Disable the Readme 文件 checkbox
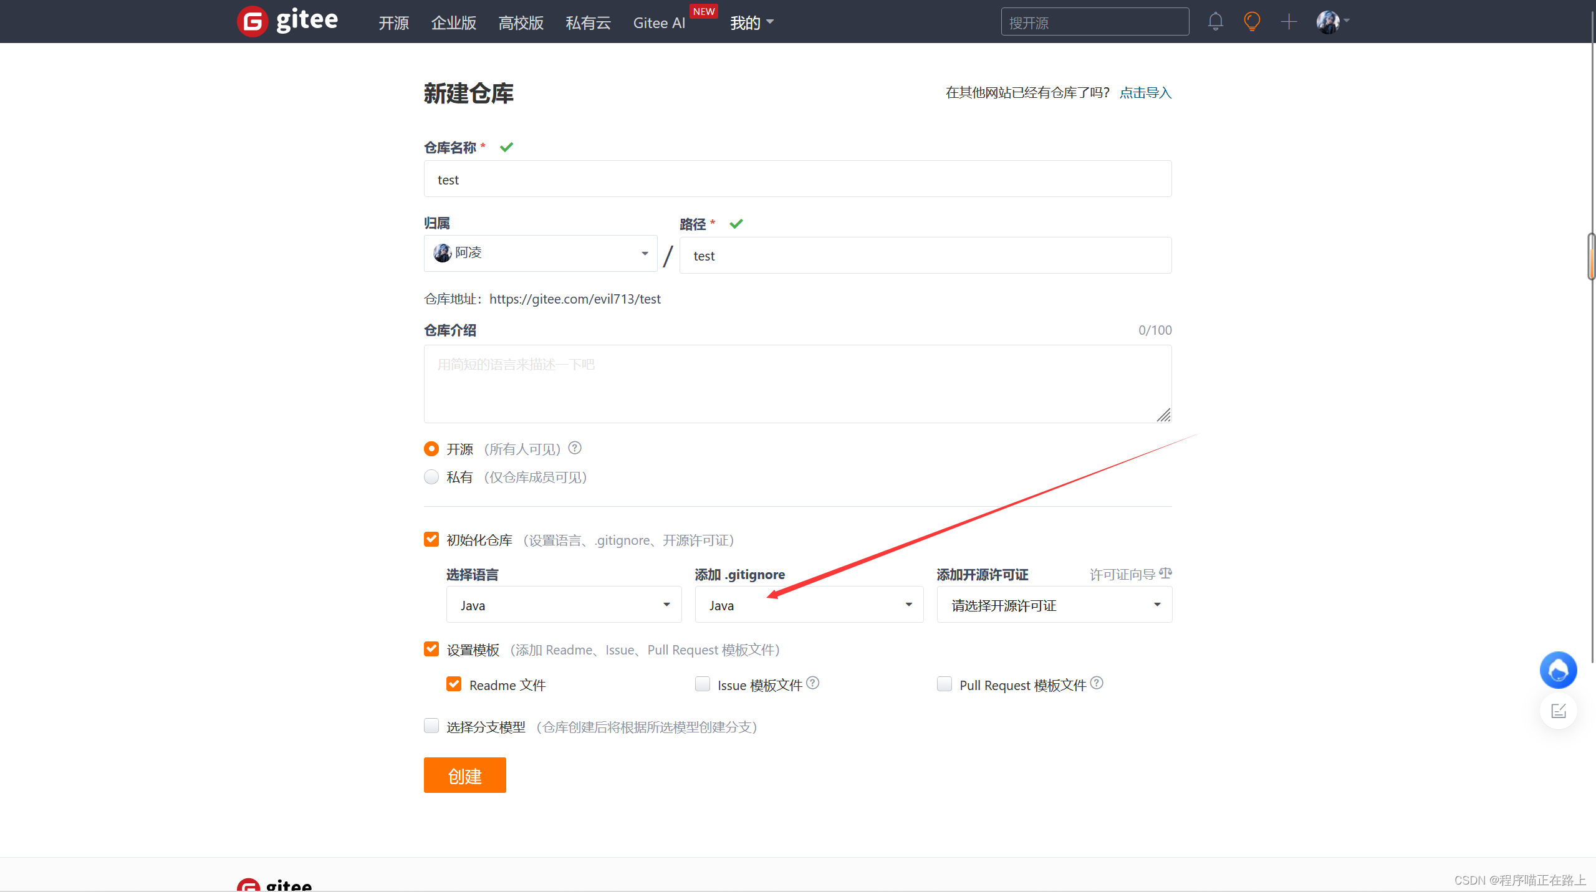Image resolution: width=1596 pixels, height=892 pixels. pyautogui.click(x=454, y=684)
